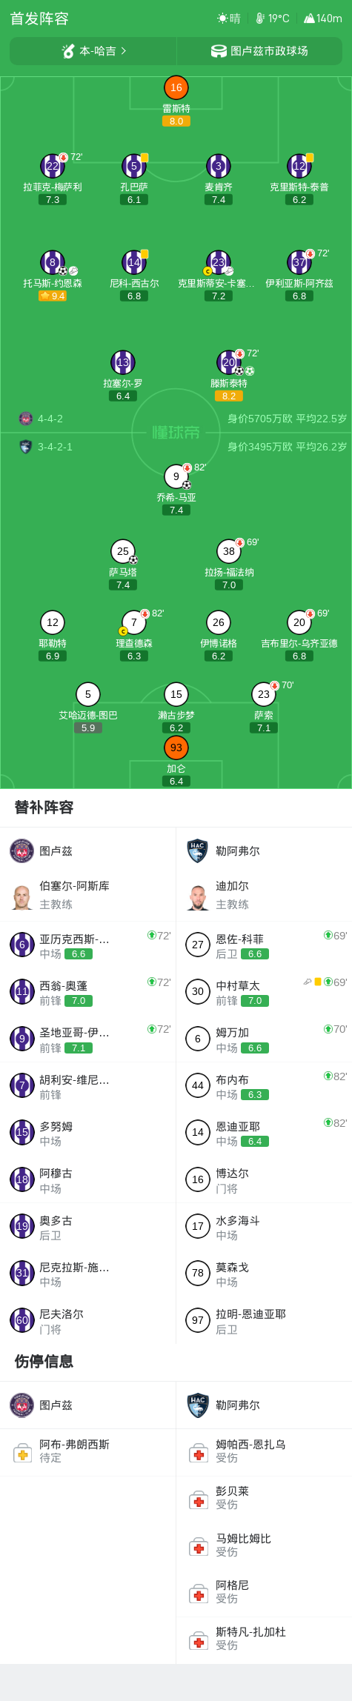Click the Toulouse crest next to 4-4-2
This screenshot has height=1701, width=352.
(x=26, y=419)
